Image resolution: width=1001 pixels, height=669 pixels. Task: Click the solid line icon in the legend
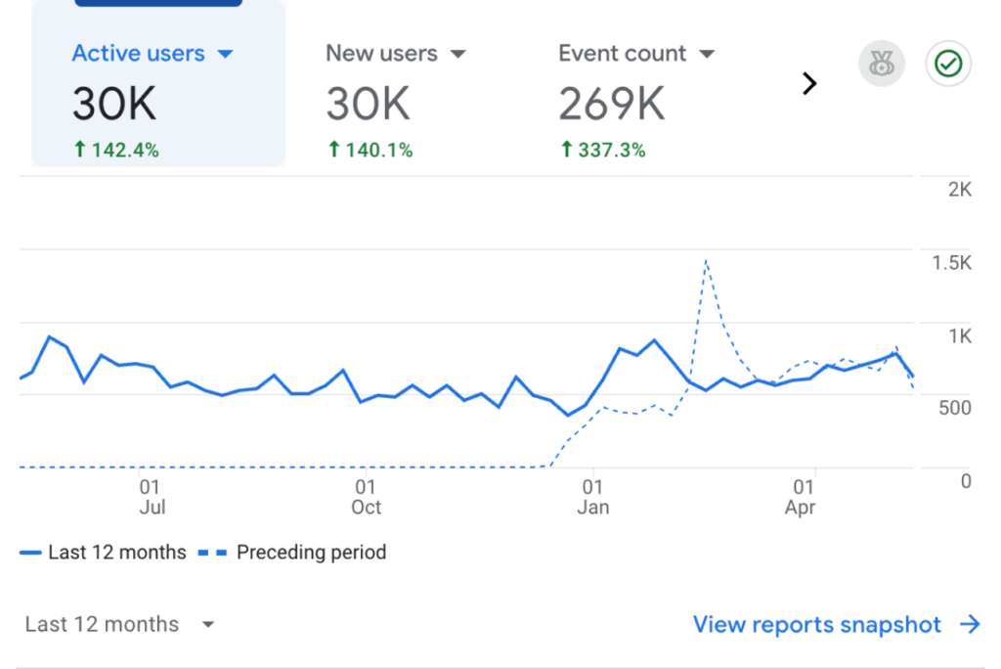[x=29, y=553]
